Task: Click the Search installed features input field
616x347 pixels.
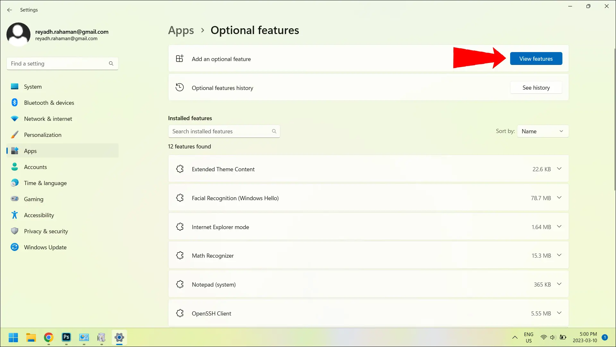Action: [224, 131]
